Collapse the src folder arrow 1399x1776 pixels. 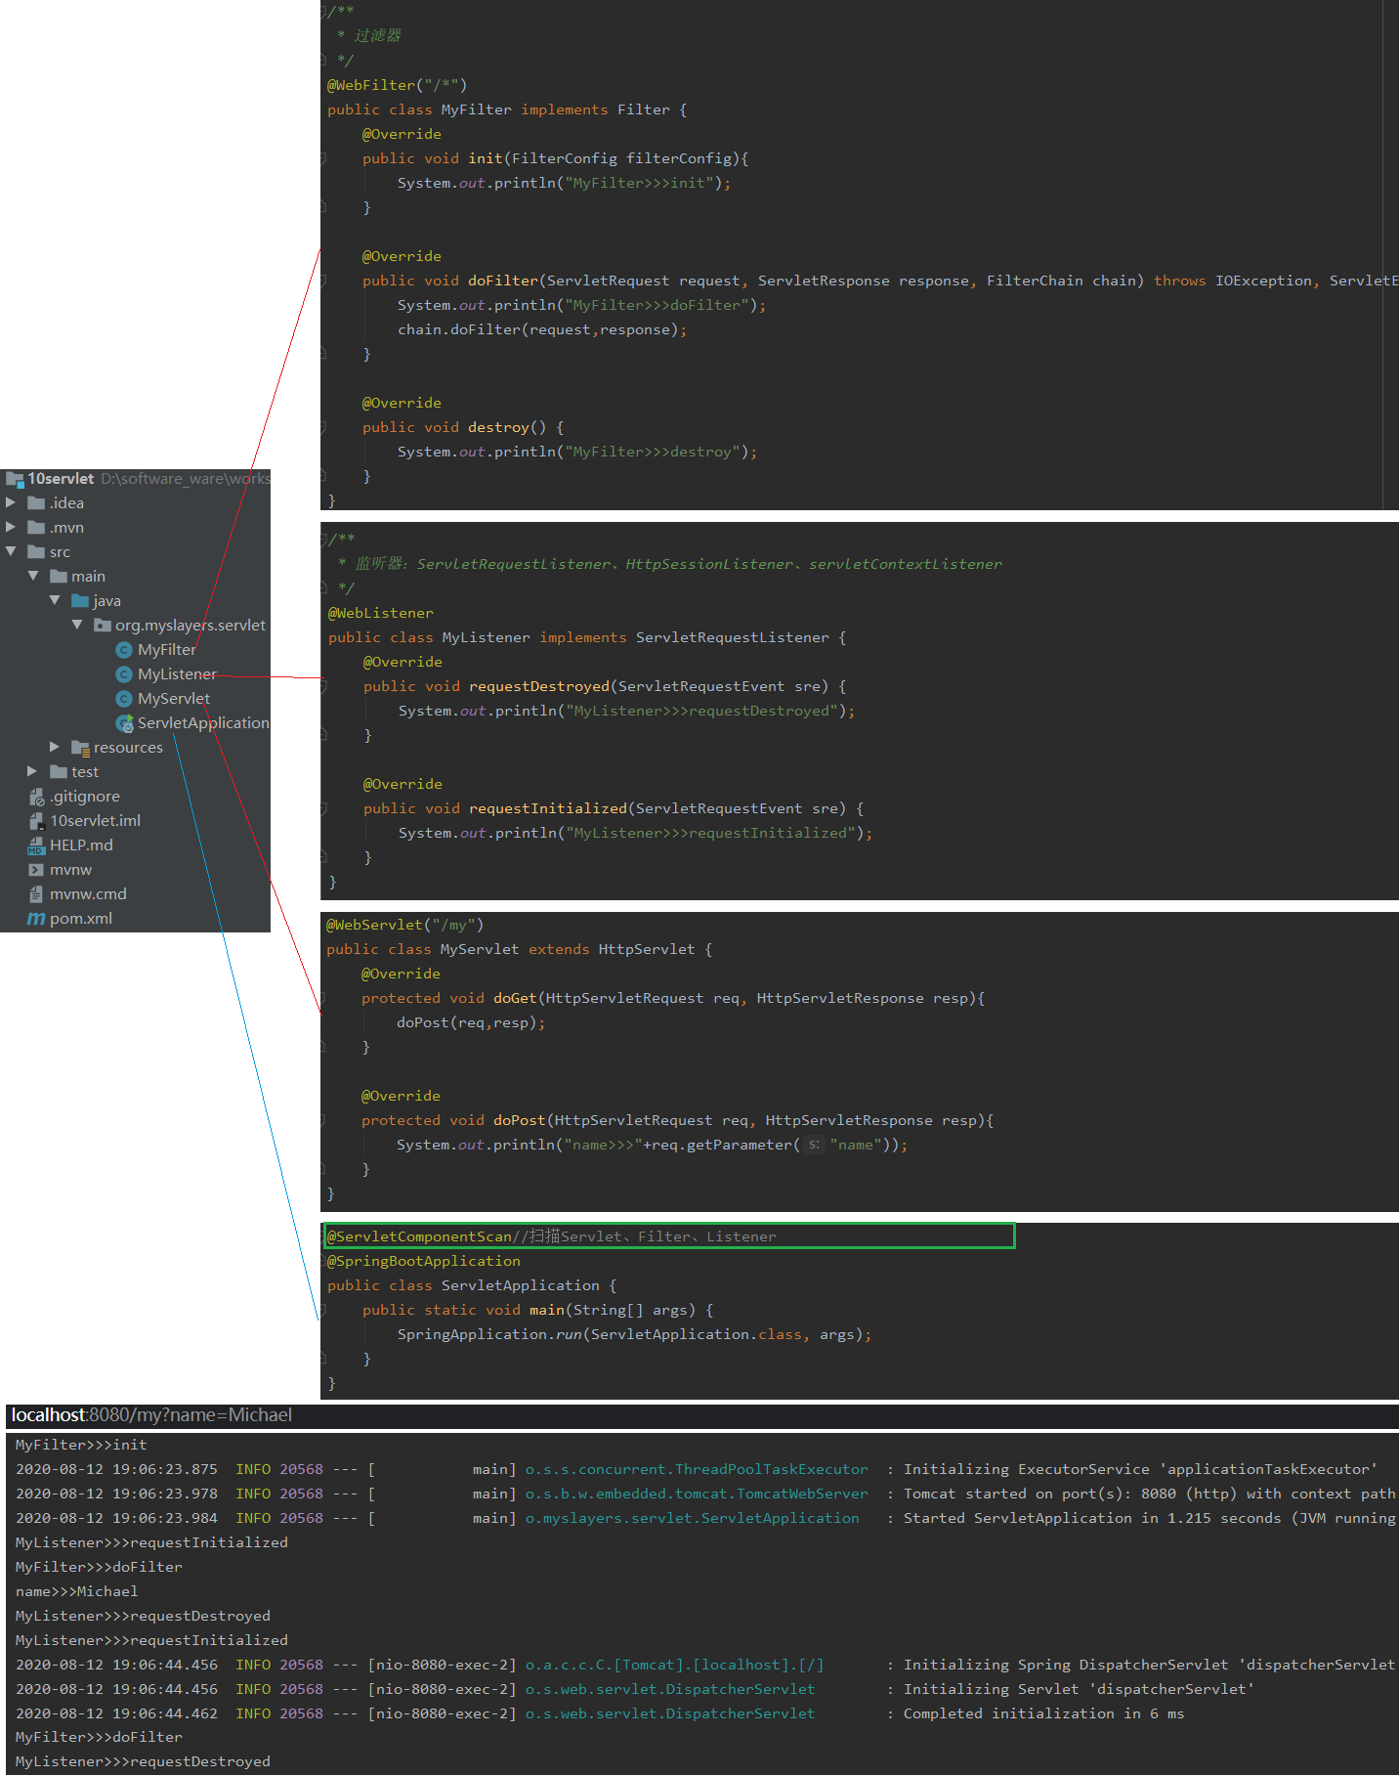[11, 551]
